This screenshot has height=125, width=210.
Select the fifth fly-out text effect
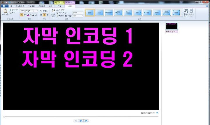point(128,13)
